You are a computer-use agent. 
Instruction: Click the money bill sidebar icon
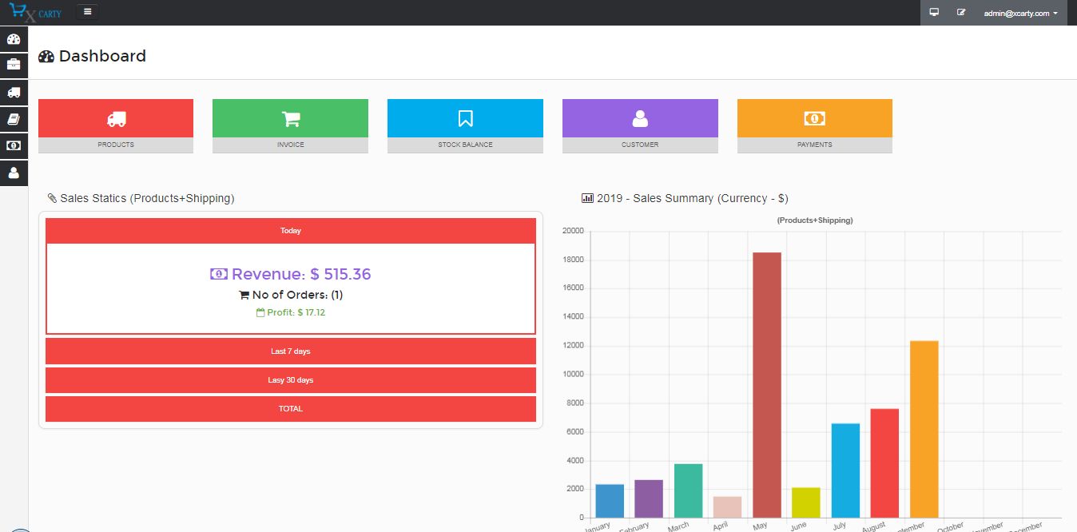pyautogui.click(x=14, y=146)
